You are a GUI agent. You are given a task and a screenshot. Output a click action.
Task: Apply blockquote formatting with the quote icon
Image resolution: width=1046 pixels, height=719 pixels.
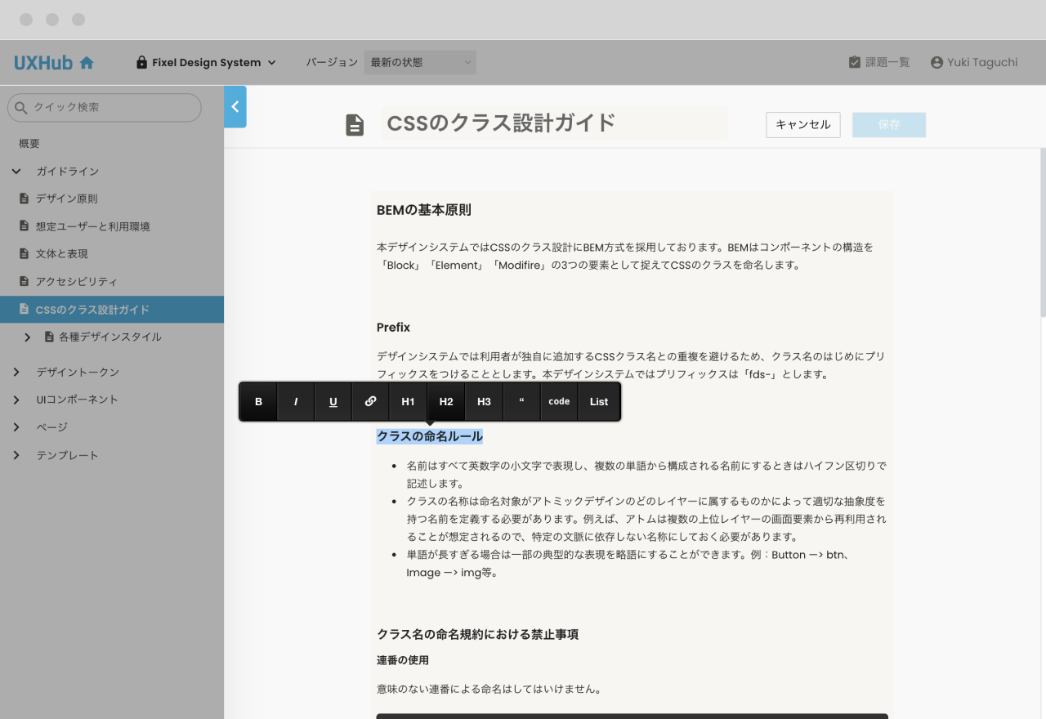point(521,401)
